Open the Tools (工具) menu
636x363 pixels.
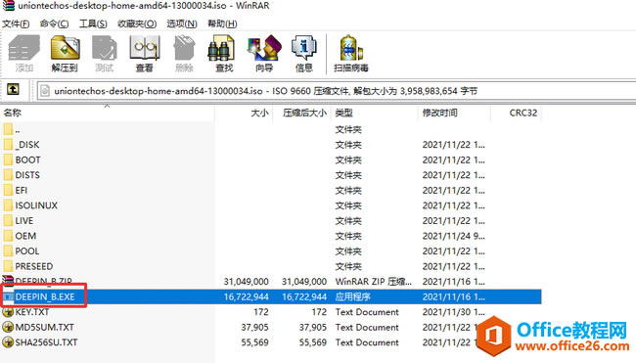coord(93,23)
